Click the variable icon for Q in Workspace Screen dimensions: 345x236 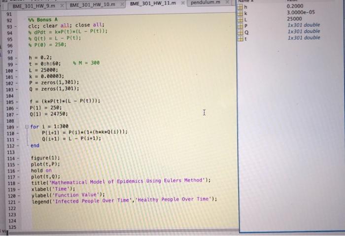pyautogui.click(x=241, y=33)
